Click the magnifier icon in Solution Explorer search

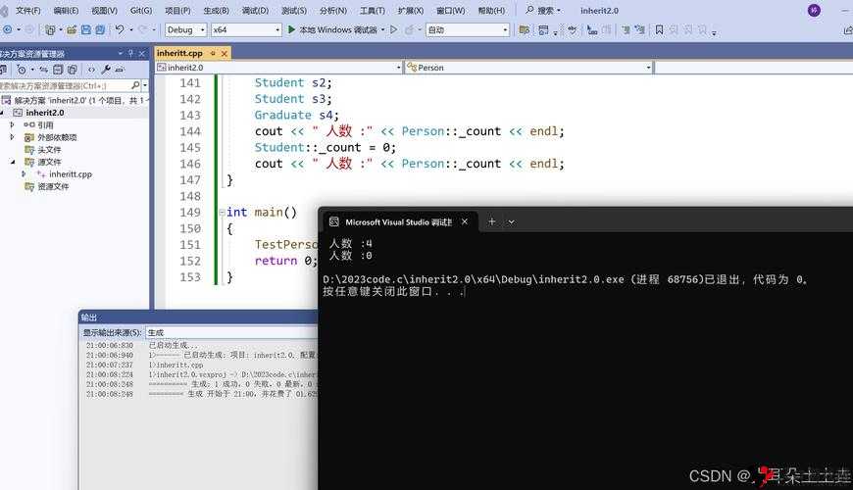point(135,85)
